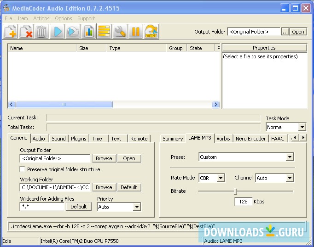Screen dimensions: 314x247
Task: Switch to the Summary tab
Action: [x=173, y=139]
